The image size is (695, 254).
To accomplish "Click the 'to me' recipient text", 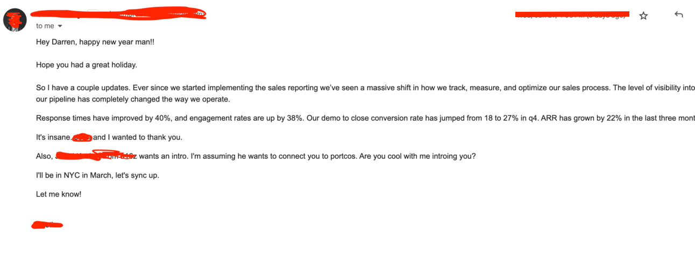I will pos(45,26).
